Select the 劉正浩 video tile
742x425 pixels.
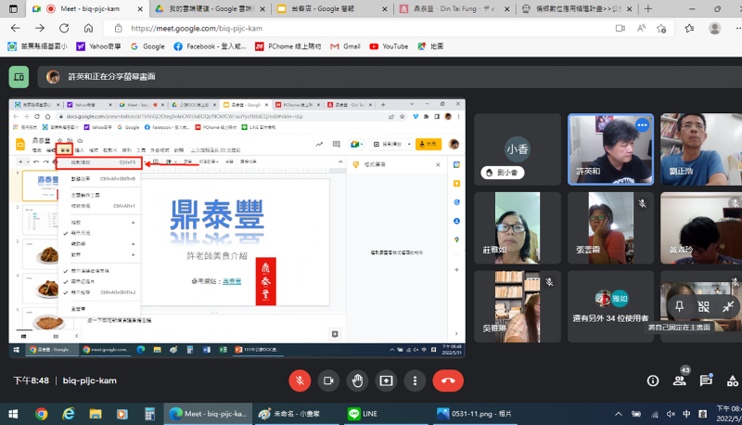pos(701,149)
